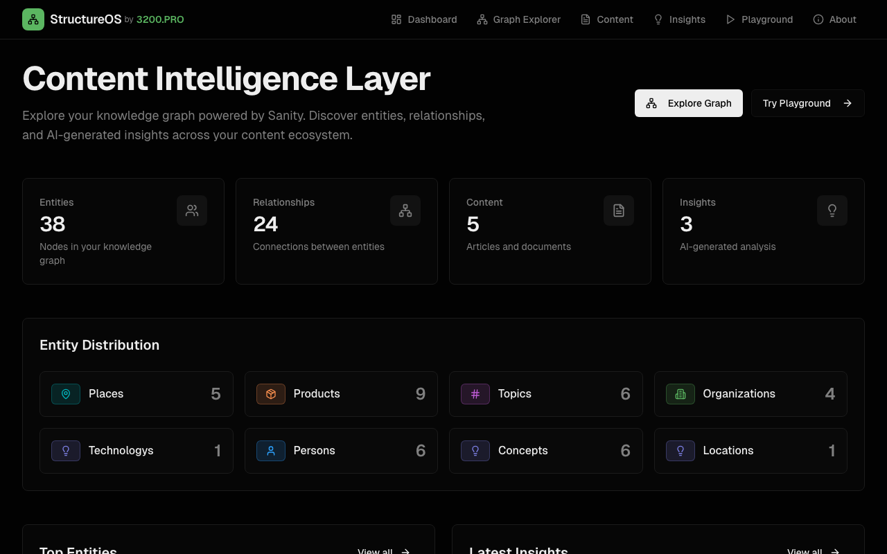Viewport: 887px width, 554px height.
Task: Click the Explore Graph button
Action: click(x=688, y=102)
